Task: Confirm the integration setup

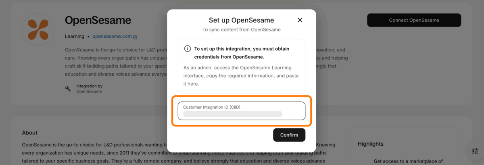Action: pos(289,135)
